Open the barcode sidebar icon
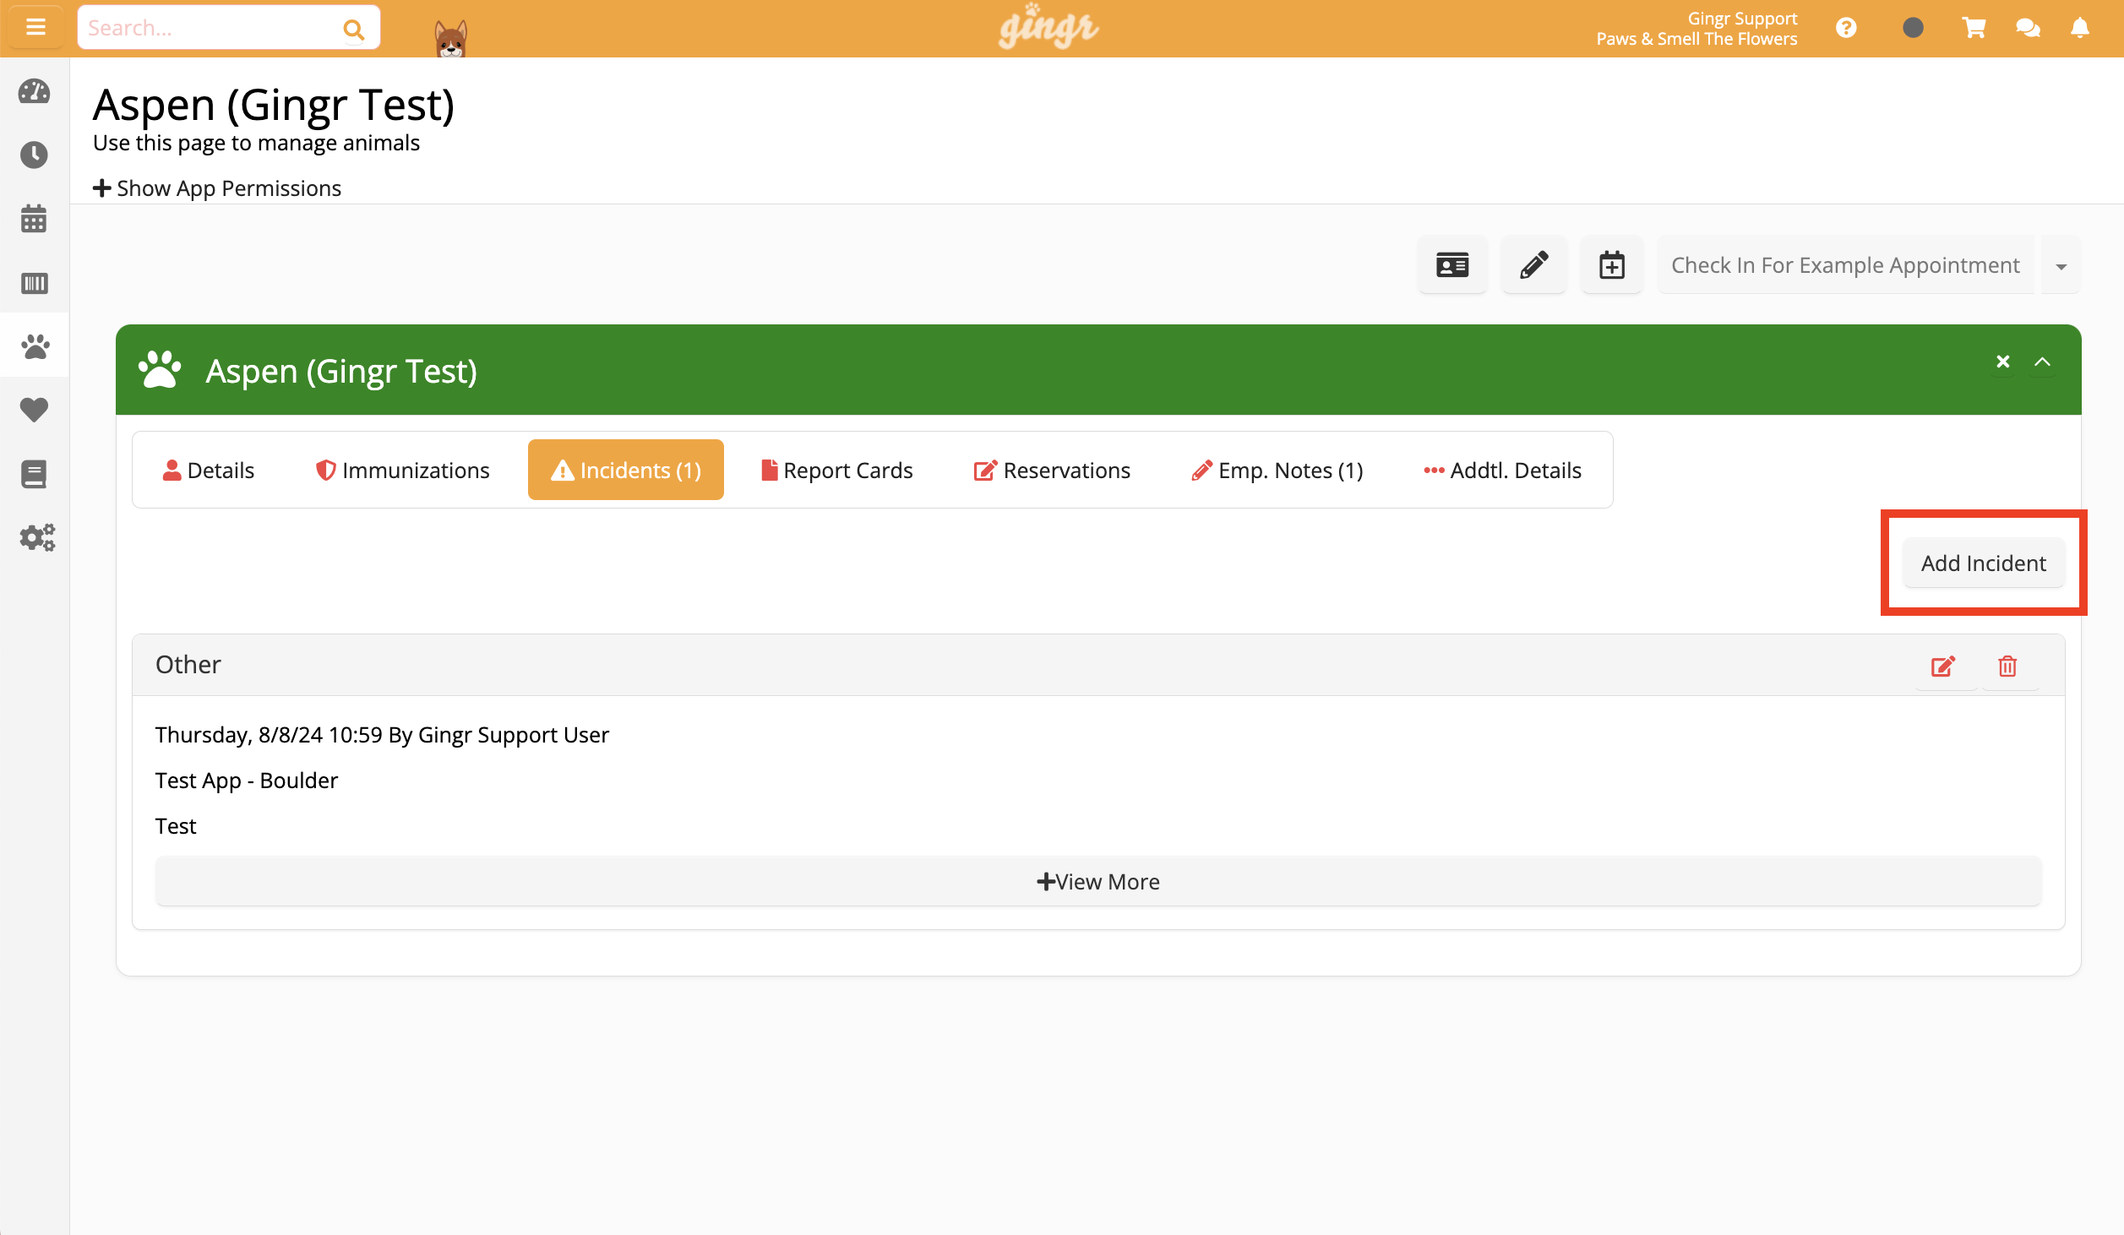This screenshot has width=2124, height=1235. (35, 282)
